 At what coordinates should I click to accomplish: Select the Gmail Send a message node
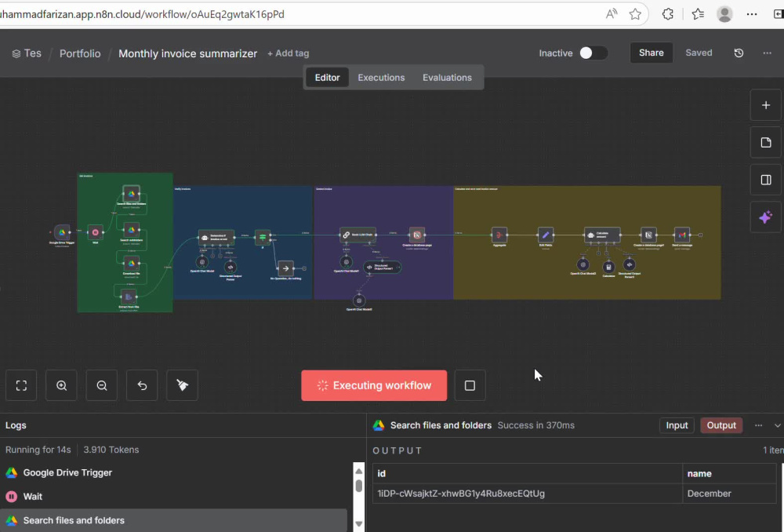[682, 235]
